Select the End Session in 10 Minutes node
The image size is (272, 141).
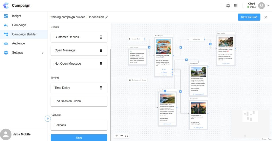point(138,80)
